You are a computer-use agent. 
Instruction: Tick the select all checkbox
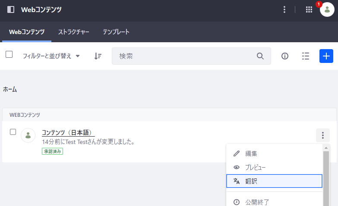click(9, 54)
